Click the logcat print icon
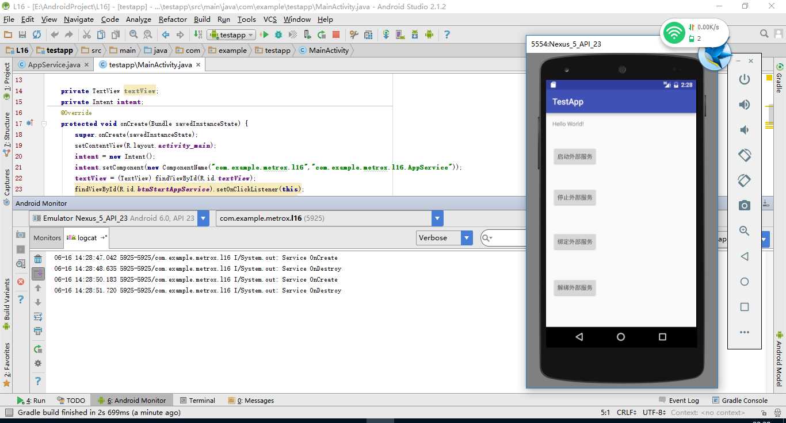 point(38,331)
